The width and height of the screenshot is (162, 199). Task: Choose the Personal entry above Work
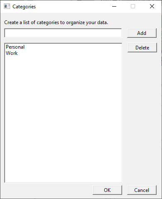(x=15, y=47)
